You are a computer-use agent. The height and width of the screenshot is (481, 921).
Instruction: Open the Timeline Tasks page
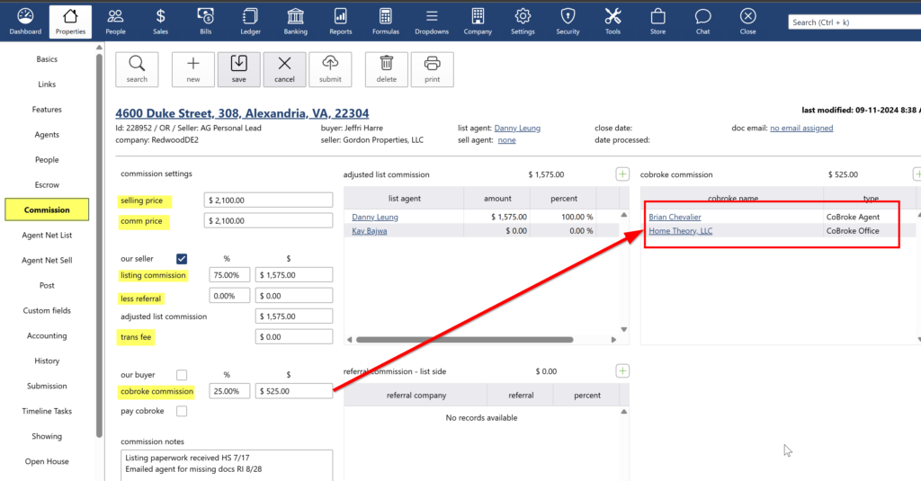pos(47,411)
